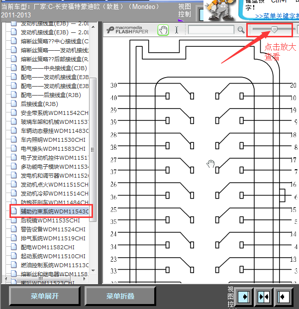Click pin number 25 in the connector diagram
This screenshot has height=309, width=299.
(x=113, y=209)
